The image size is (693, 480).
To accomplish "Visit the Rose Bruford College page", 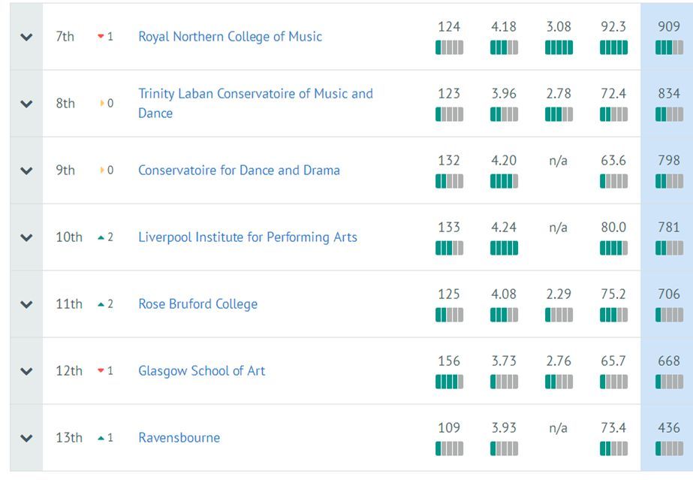I will coord(197,304).
